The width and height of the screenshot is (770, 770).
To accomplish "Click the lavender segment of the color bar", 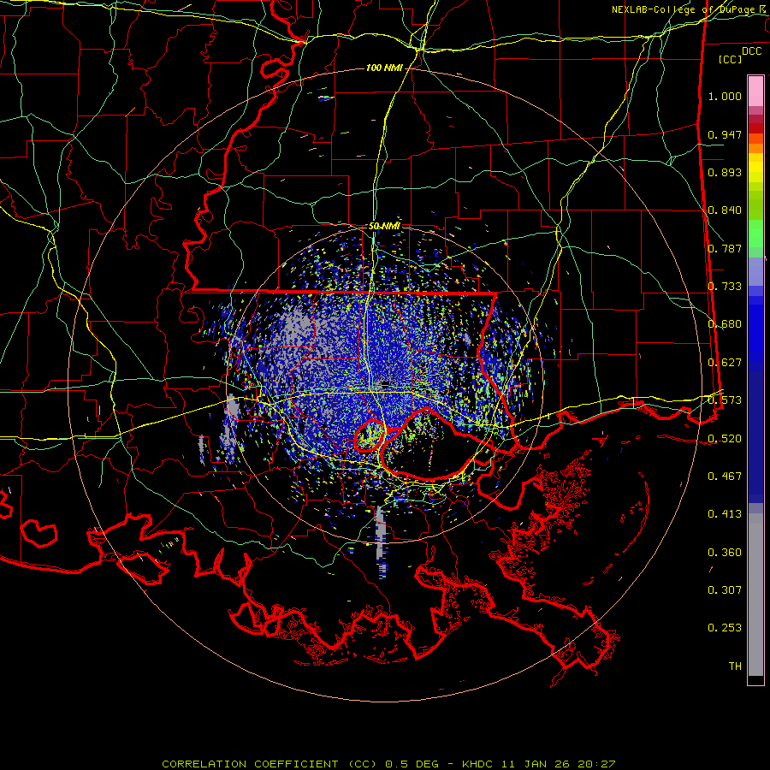I will pyautogui.click(x=755, y=271).
